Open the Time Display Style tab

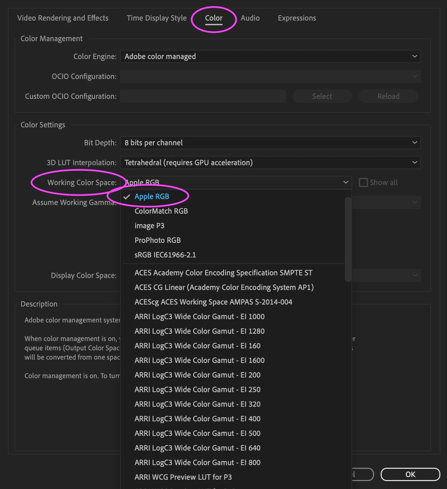coord(157,18)
